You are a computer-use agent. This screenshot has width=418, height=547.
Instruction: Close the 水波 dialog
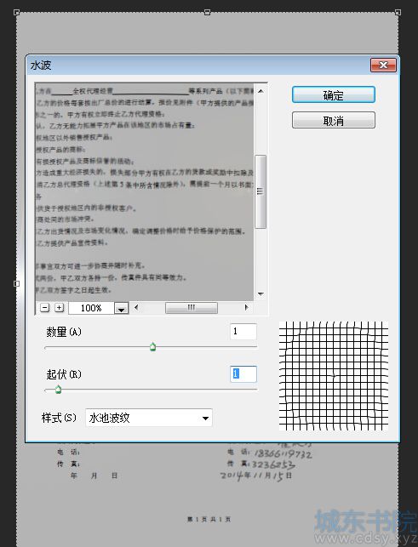(x=383, y=66)
